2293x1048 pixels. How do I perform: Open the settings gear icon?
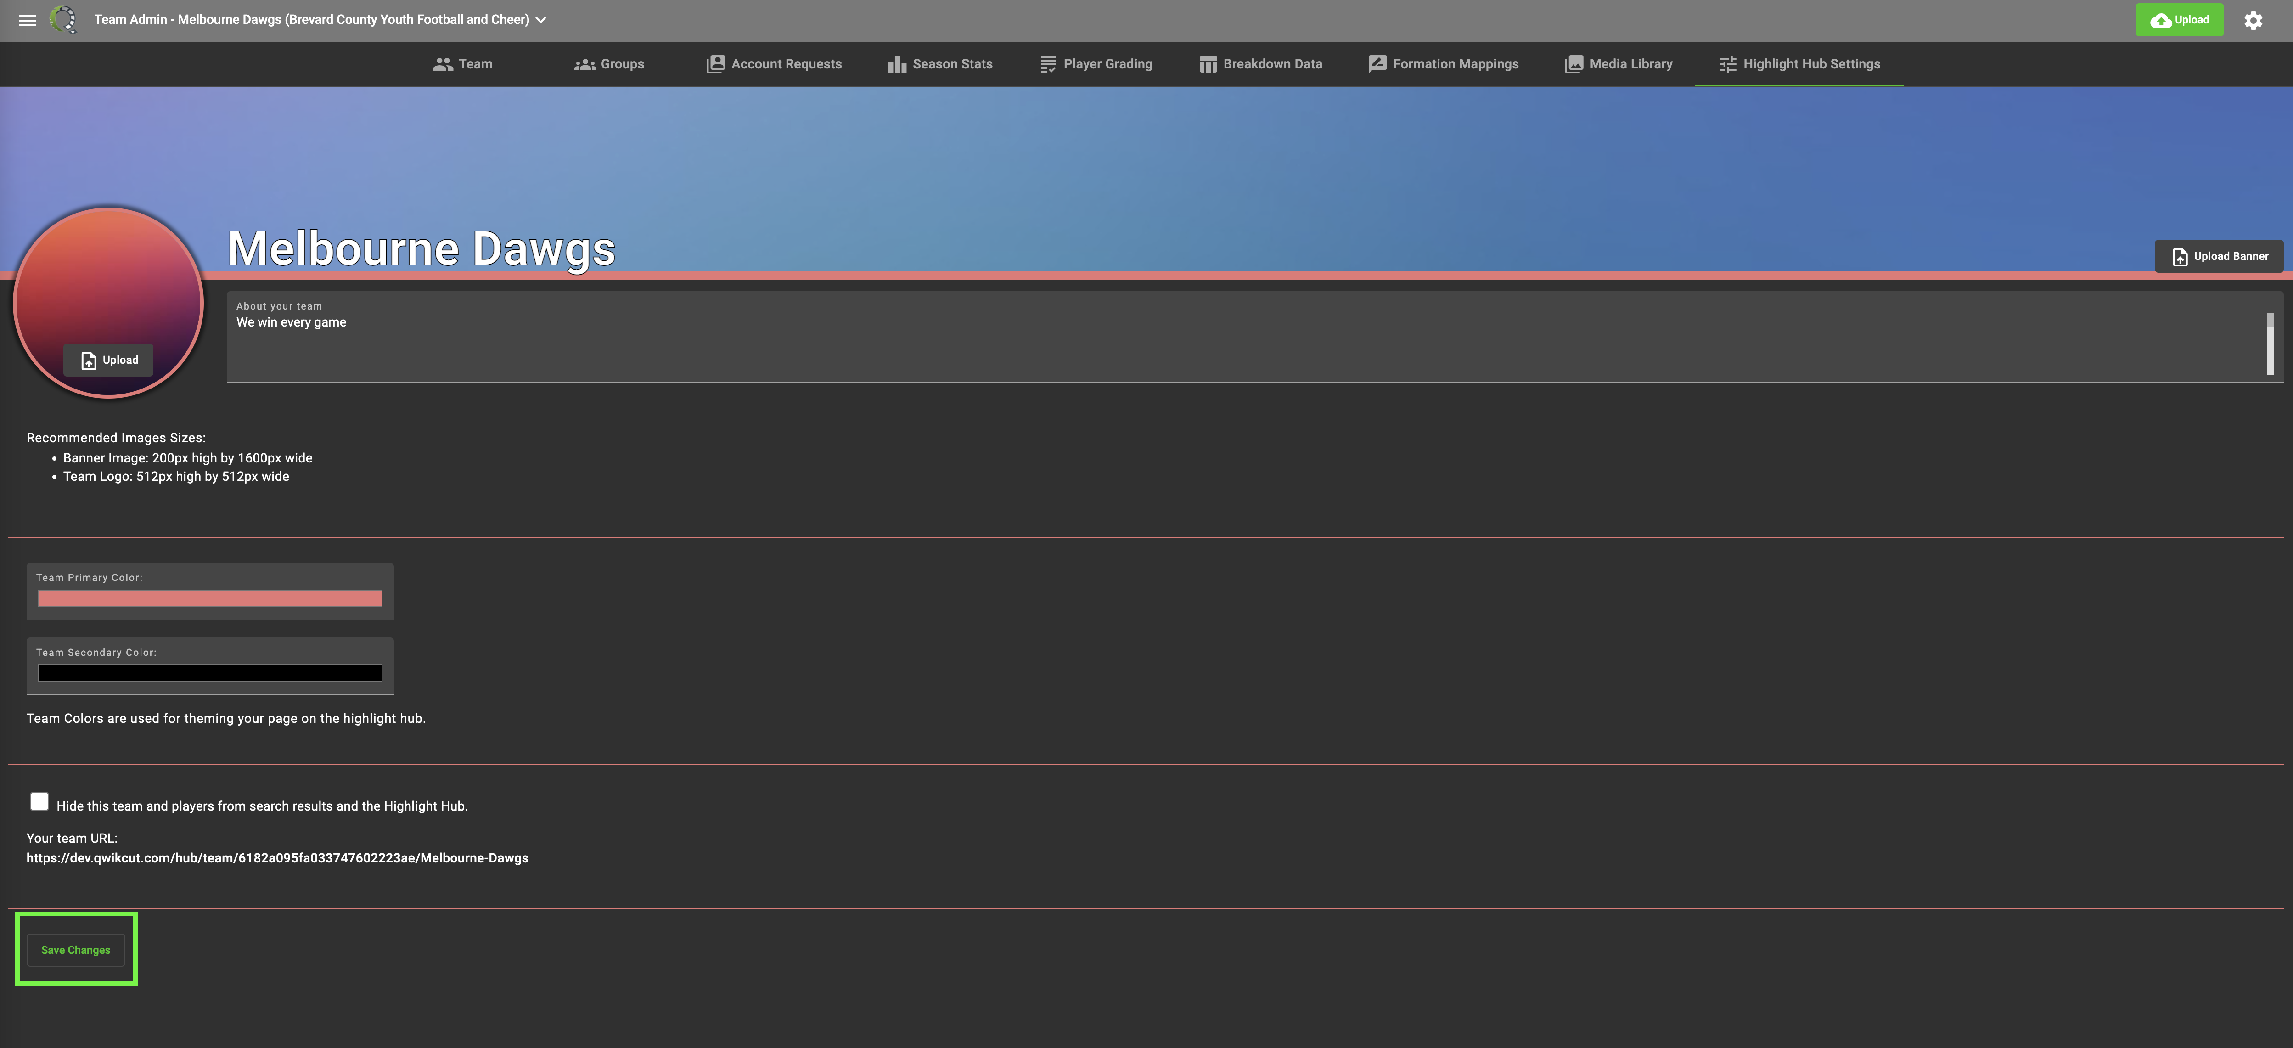(2253, 20)
